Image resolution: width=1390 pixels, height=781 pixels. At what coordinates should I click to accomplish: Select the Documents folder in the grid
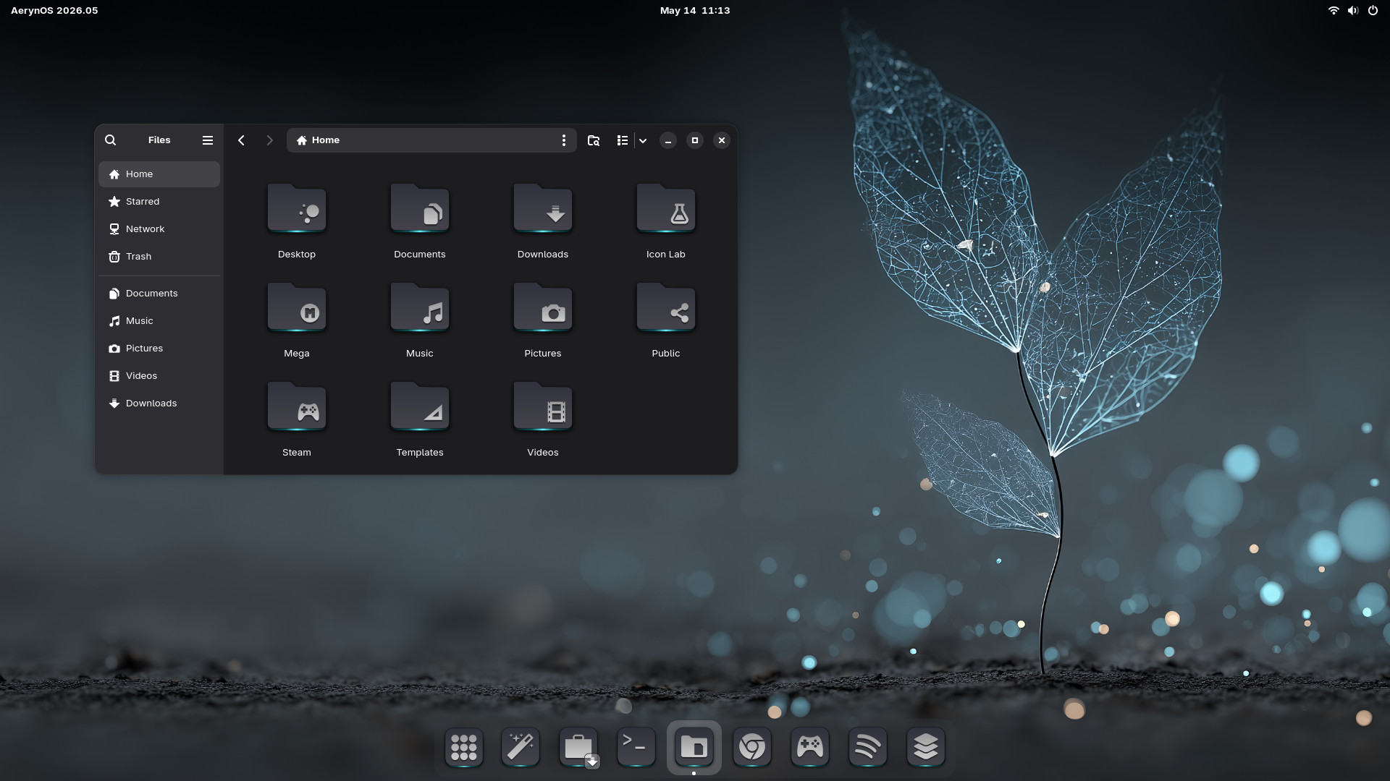[x=420, y=208]
